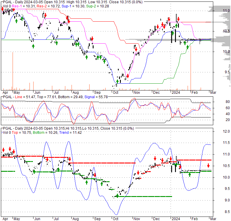The height and width of the screenshot is (221, 231).
Task: Click the 80 level on the oscillator's scale
Action: tap(219, 101)
